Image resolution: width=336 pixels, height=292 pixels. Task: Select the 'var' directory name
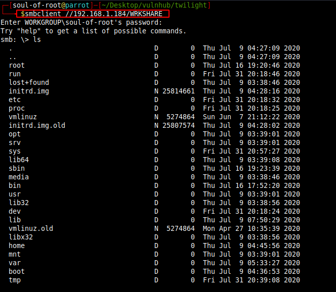click(15, 263)
